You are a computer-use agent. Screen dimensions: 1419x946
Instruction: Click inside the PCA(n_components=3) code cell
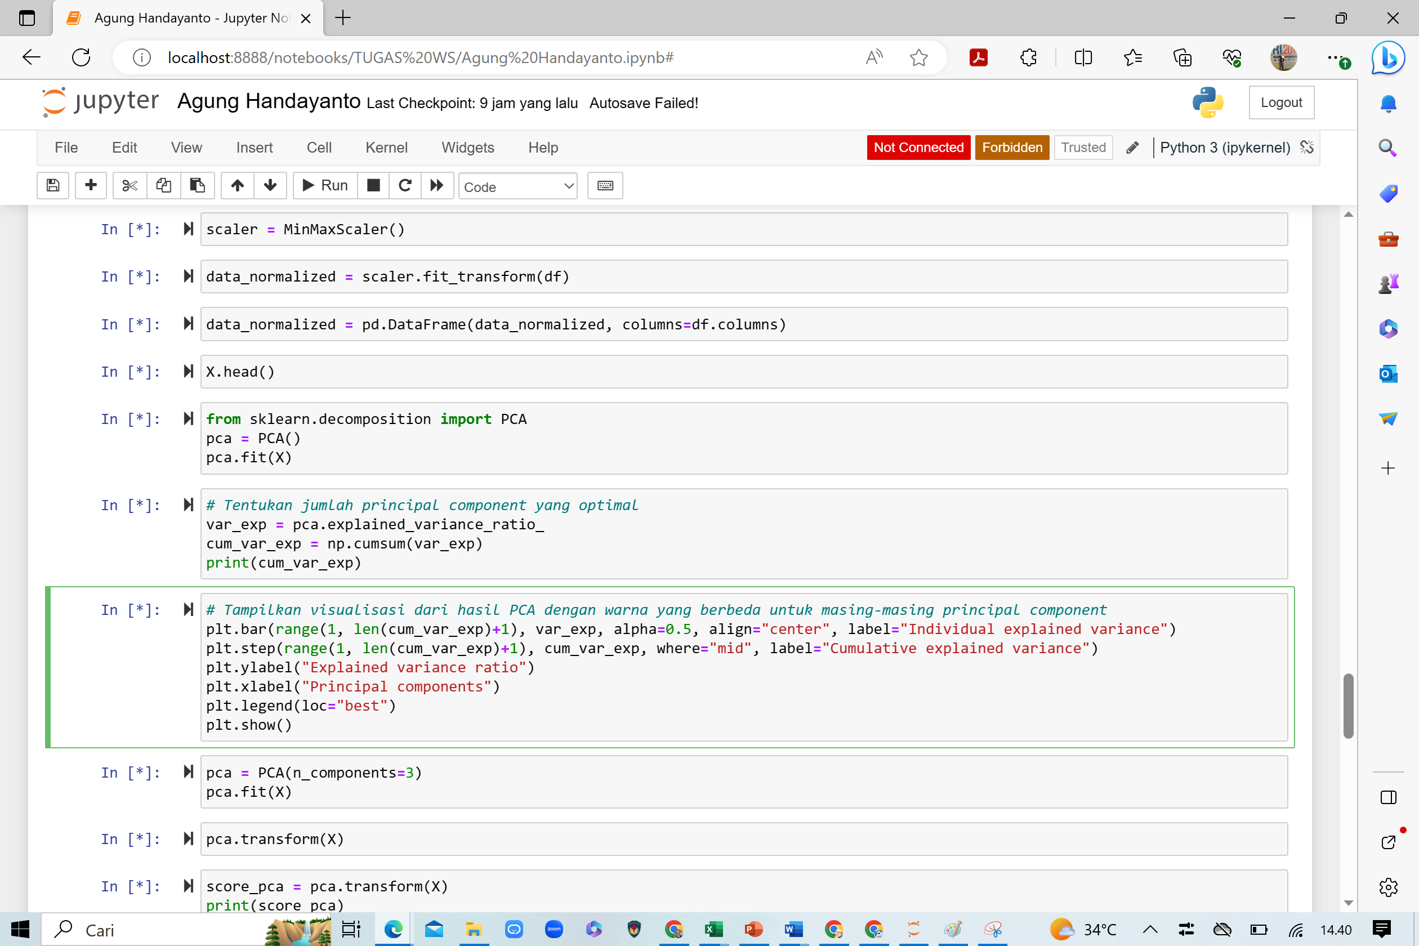tap(744, 782)
